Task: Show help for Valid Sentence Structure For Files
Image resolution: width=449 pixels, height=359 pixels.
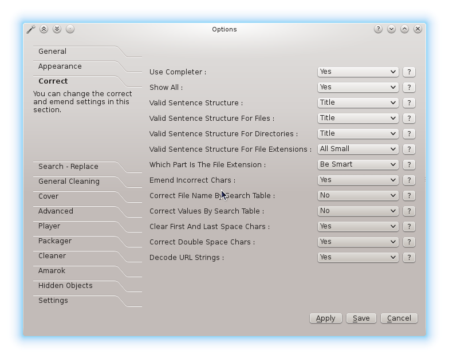Action: [409, 118]
